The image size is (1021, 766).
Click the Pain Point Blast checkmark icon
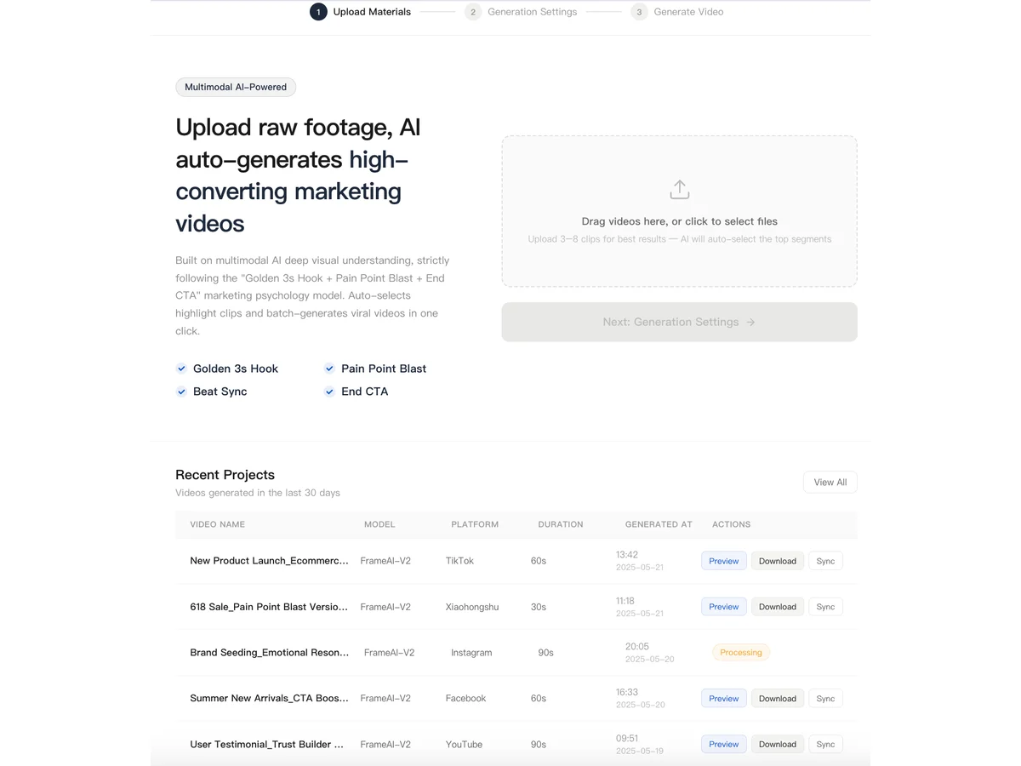pos(329,369)
